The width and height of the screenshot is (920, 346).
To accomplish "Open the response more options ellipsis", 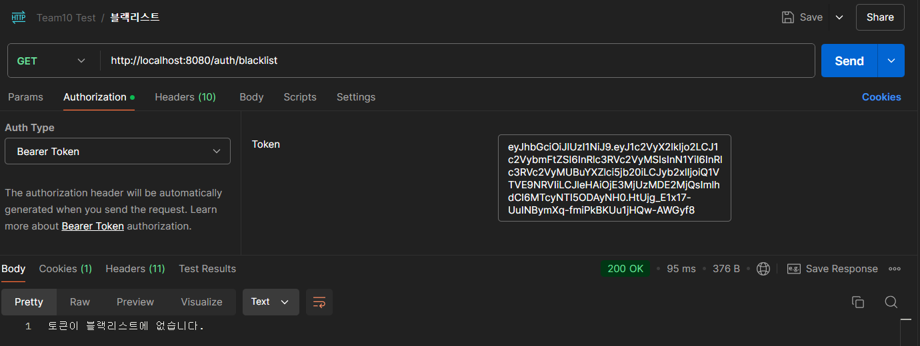I will pyautogui.click(x=895, y=269).
